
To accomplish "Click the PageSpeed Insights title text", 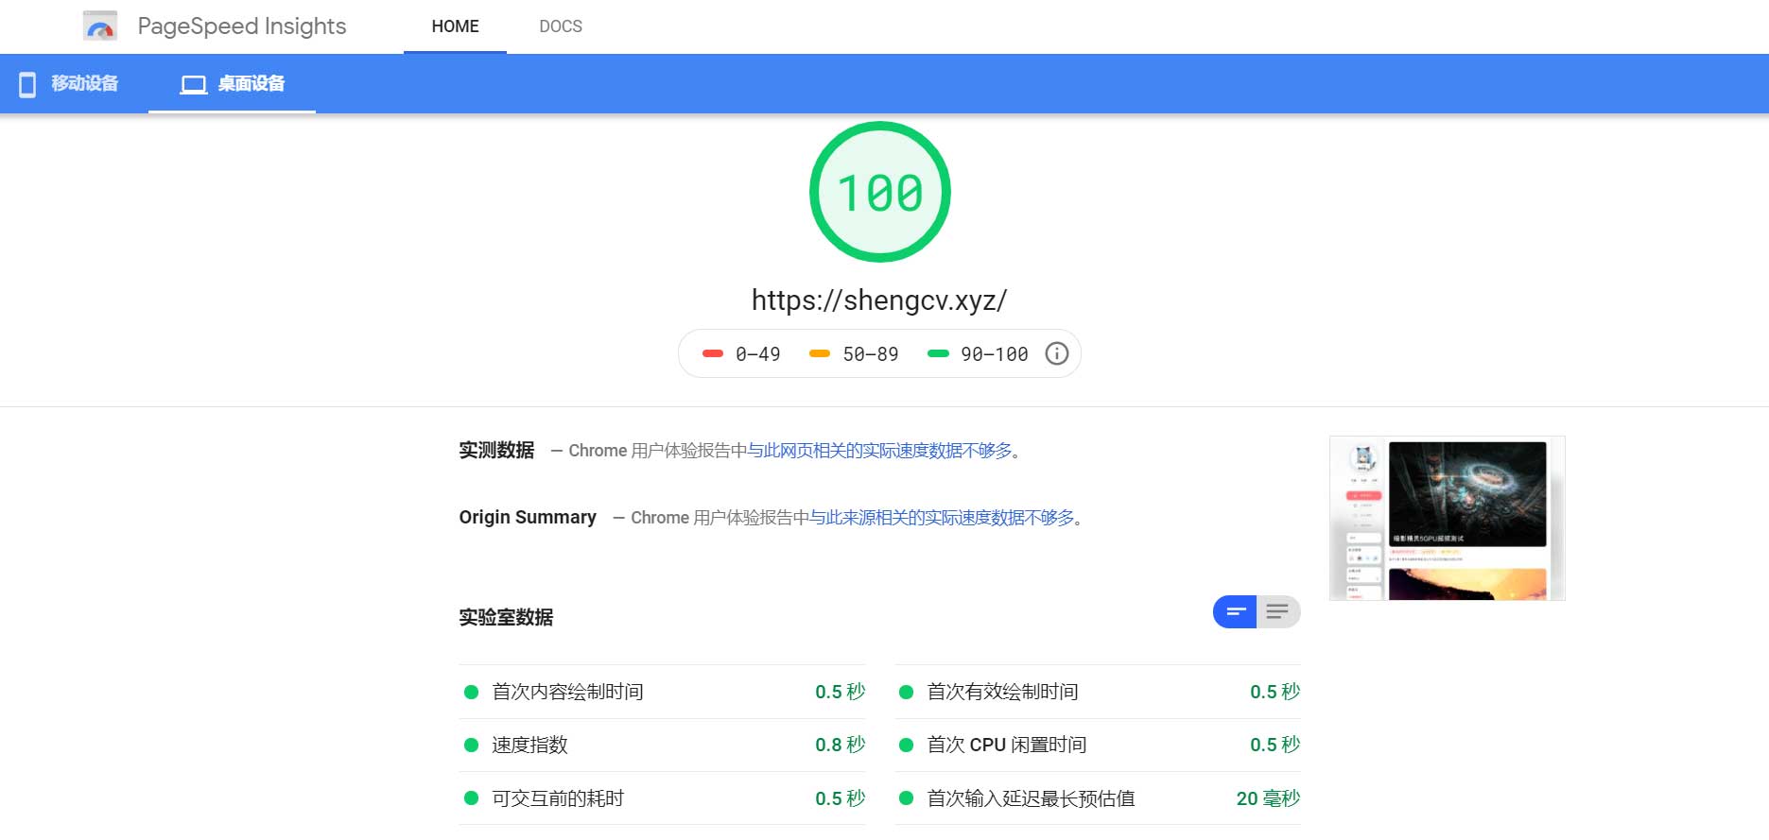I will tap(242, 26).
